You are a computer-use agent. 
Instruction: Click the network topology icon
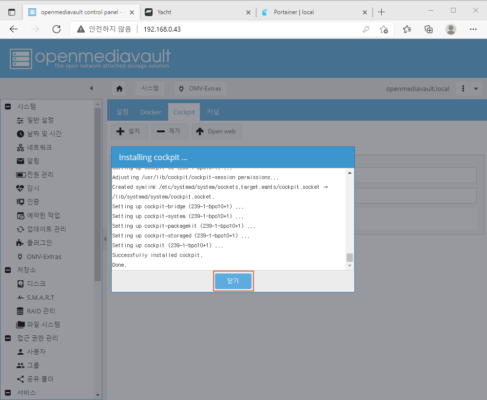(x=20, y=147)
